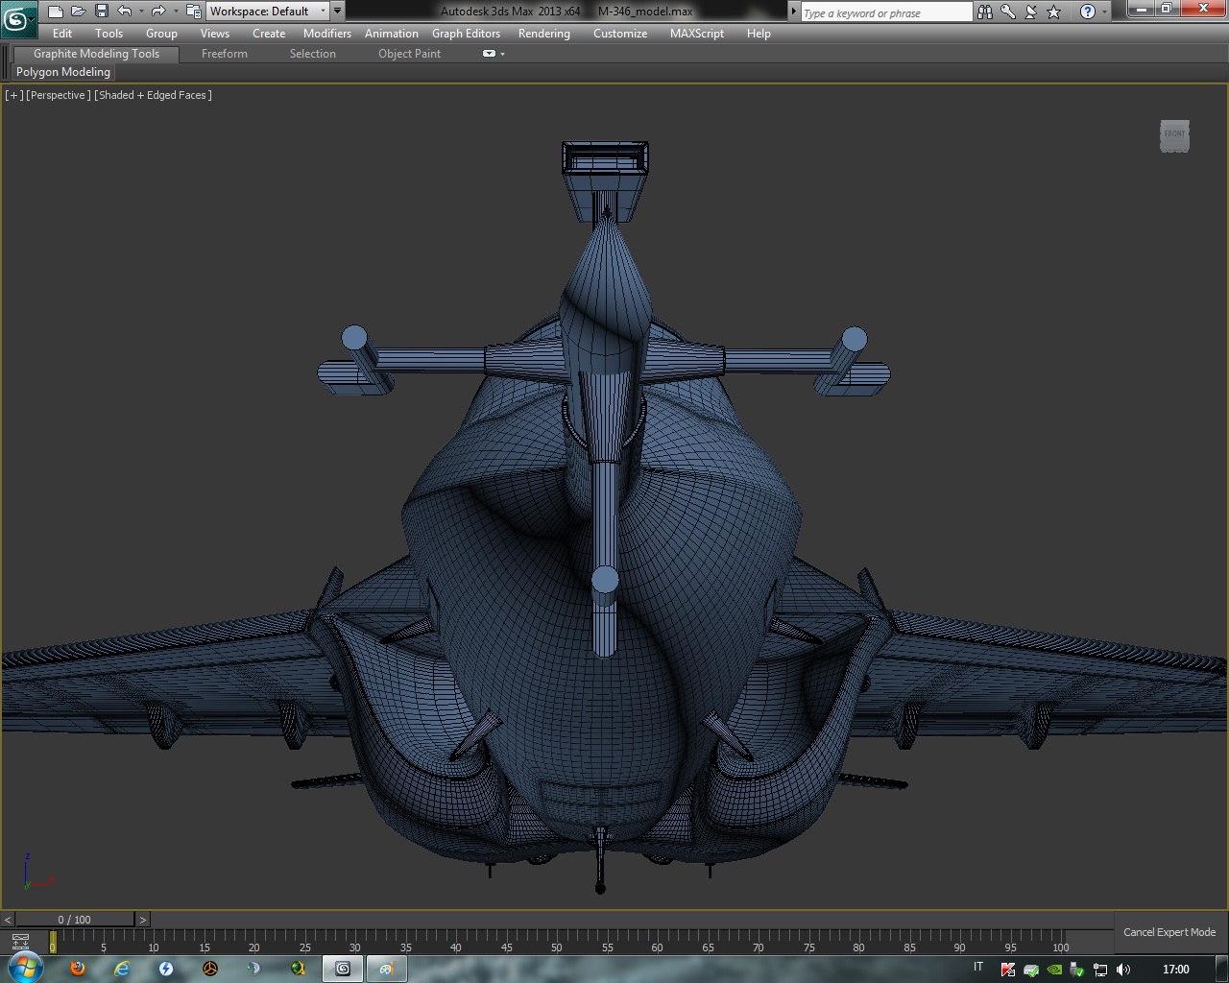Screen dimensions: 1229x983
Task: Open Undo history dropdown arrow
Action: [141, 12]
